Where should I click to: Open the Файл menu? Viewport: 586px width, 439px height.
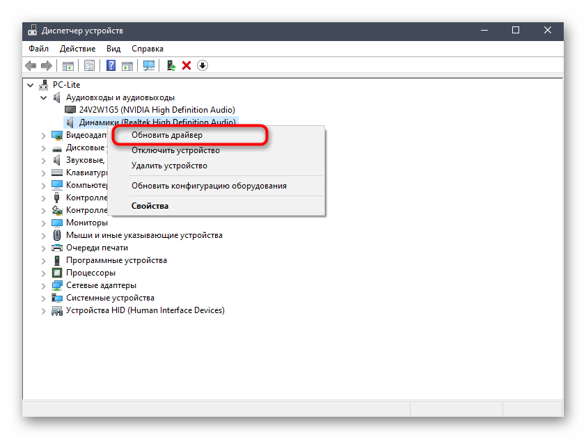click(x=38, y=49)
